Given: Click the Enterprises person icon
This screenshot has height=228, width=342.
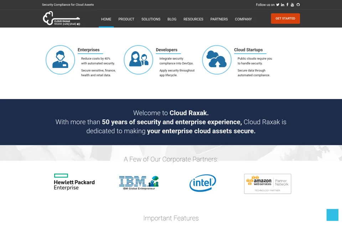Looking at the screenshot, I should 60,60.
